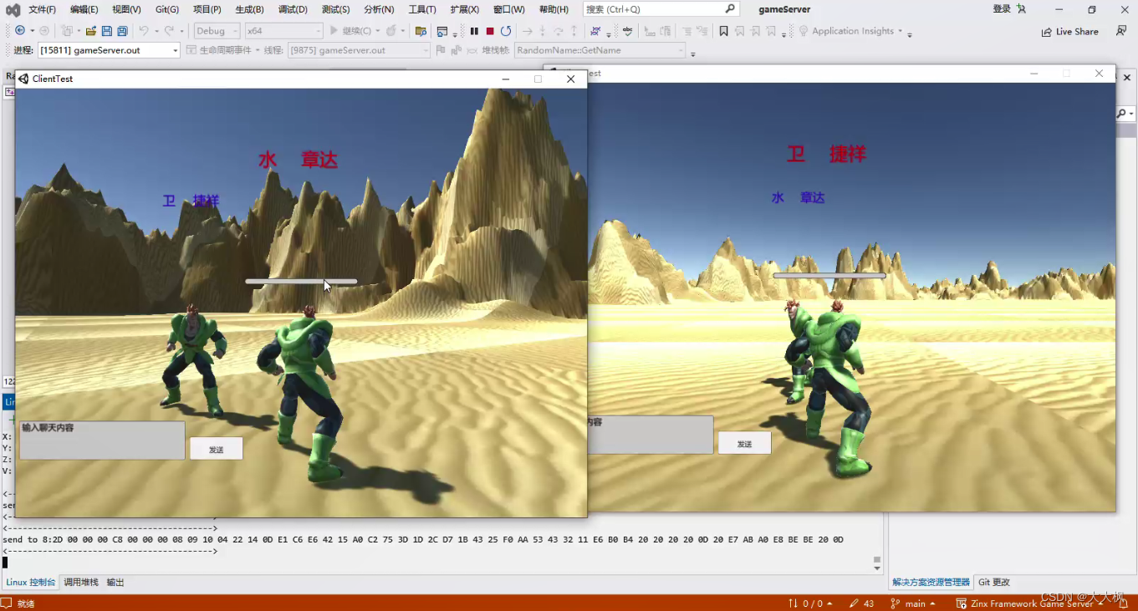Switch to the 输出 tab
Viewport: 1138px width, 611px height.
click(115, 583)
